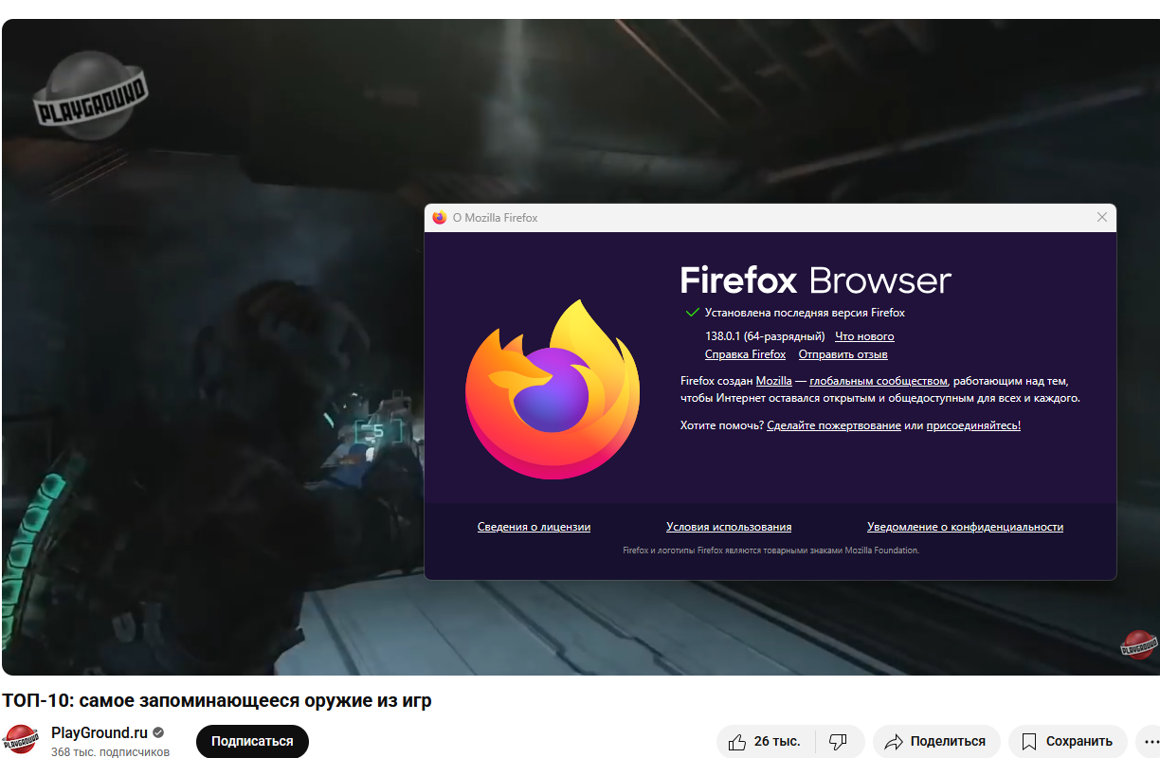This screenshot has height=758, width=1160.
Task: Click the '368 тыс. подписчиков' subscriber count
Action: tap(110, 751)
